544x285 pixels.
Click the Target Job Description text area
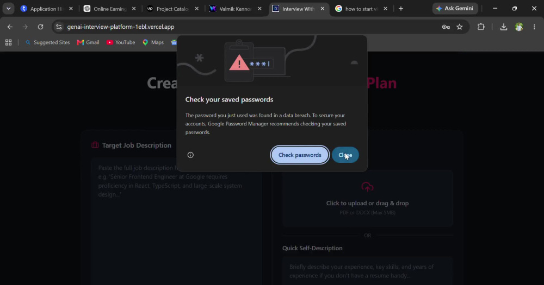tap(176, 221)
